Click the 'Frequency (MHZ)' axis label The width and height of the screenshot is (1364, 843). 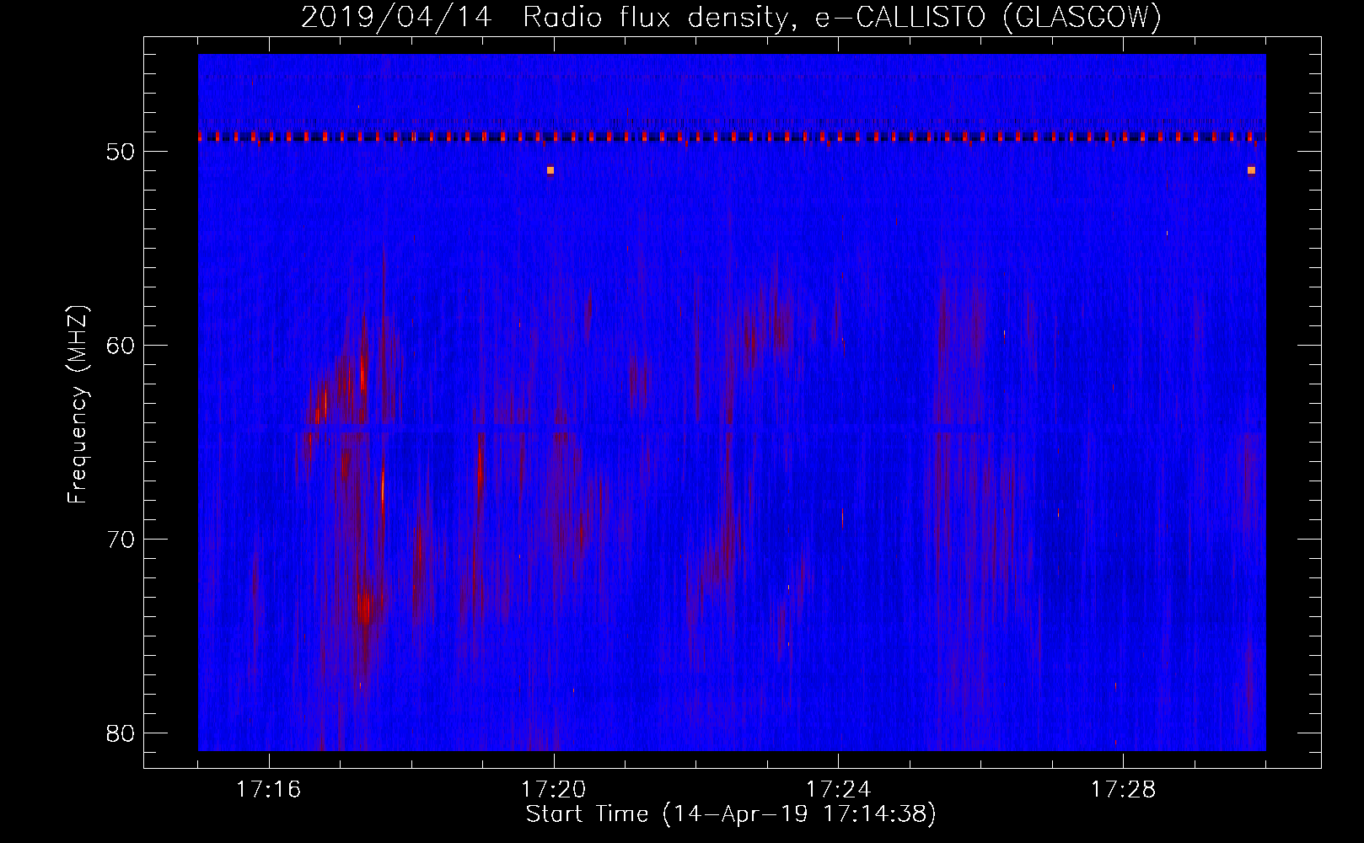(78, 405)
